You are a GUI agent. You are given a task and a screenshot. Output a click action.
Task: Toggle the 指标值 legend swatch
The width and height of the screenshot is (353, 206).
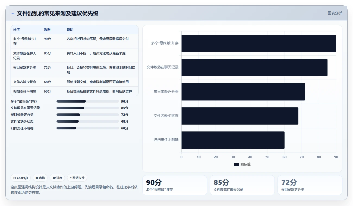pyautogui.click(x=237, y=164)
